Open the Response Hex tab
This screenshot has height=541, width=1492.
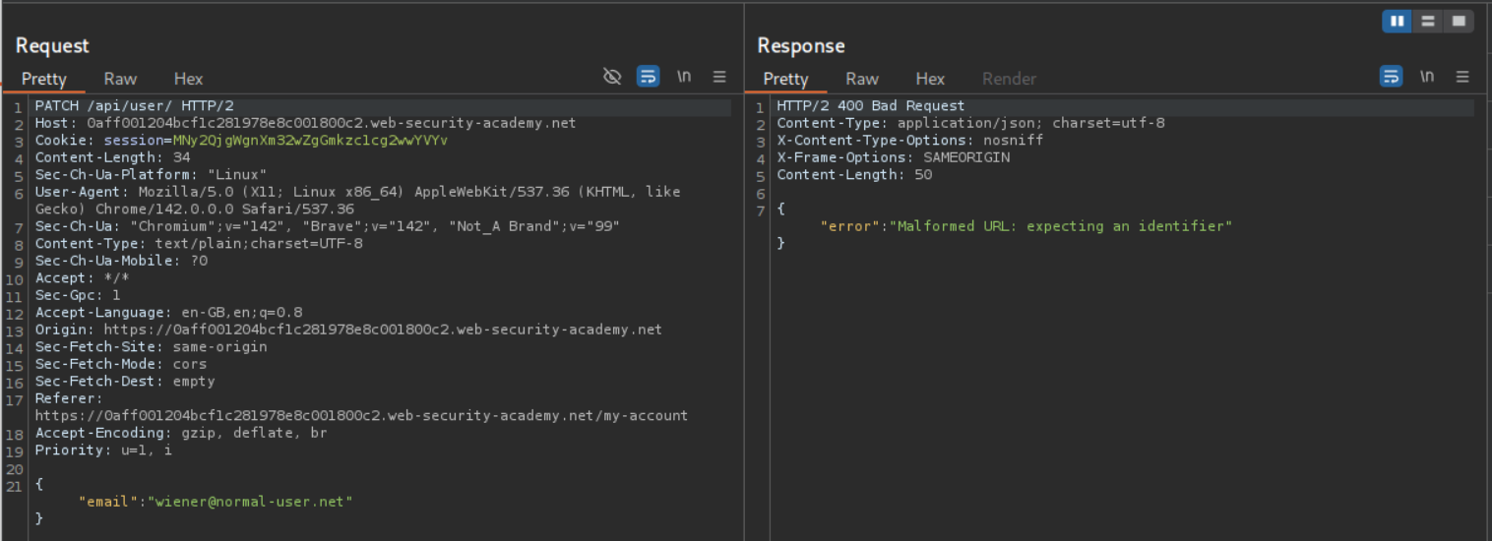coord(929,79)
